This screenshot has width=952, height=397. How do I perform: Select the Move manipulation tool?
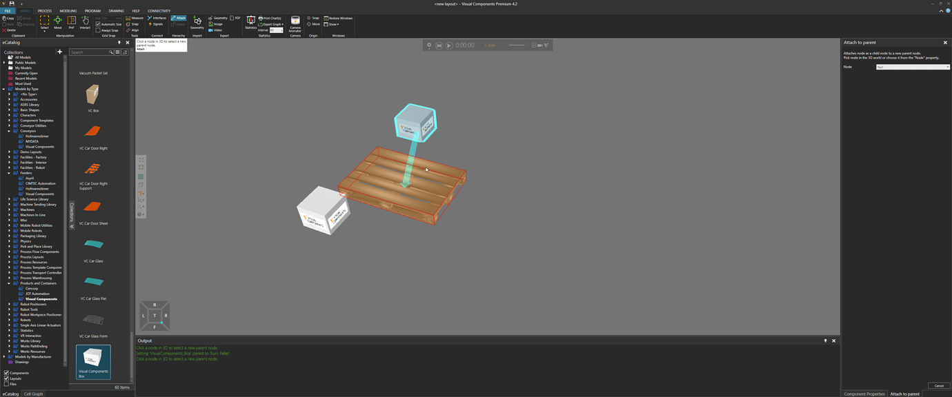57,21
